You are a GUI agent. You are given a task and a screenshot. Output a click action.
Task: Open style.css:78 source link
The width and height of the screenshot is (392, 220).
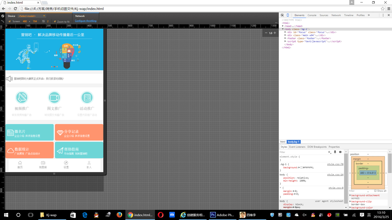pyautogui.click(x=335, y=164)
